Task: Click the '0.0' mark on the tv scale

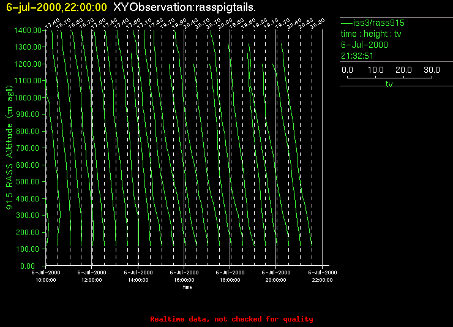Action: click(x=347, y=70)
